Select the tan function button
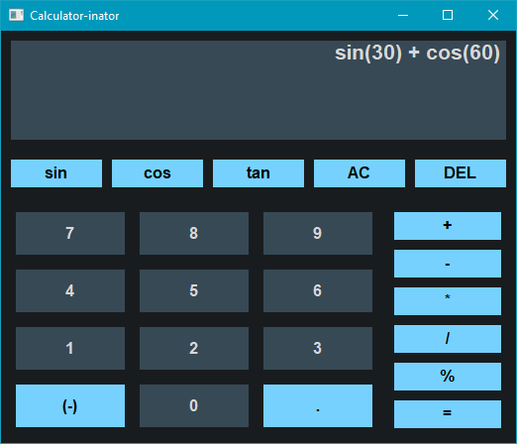 [x=258, y=173]
